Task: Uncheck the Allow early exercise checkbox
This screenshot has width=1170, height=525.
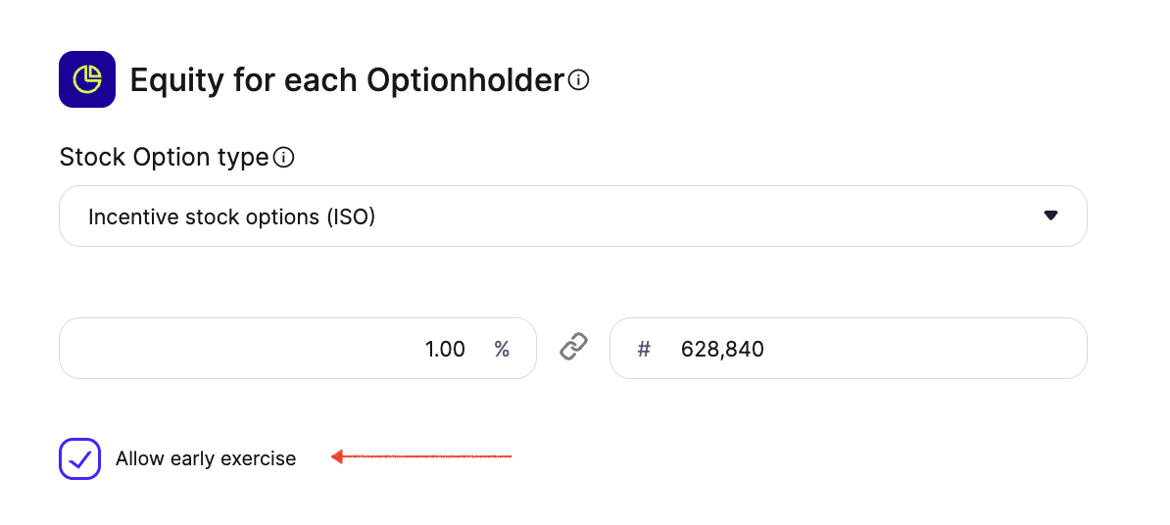Action: pos(80,458)
